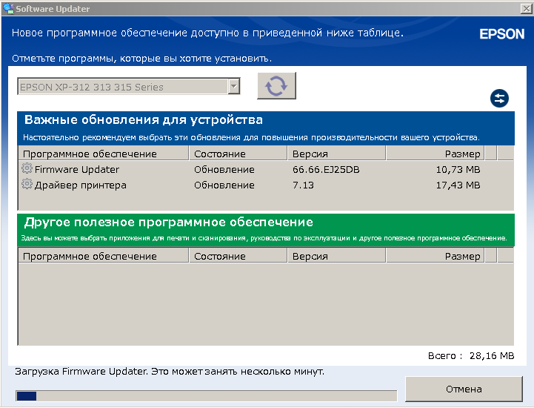Select the Драйвер принтера row name
This screenshot has width=534, height=408.
pos(81,185)
